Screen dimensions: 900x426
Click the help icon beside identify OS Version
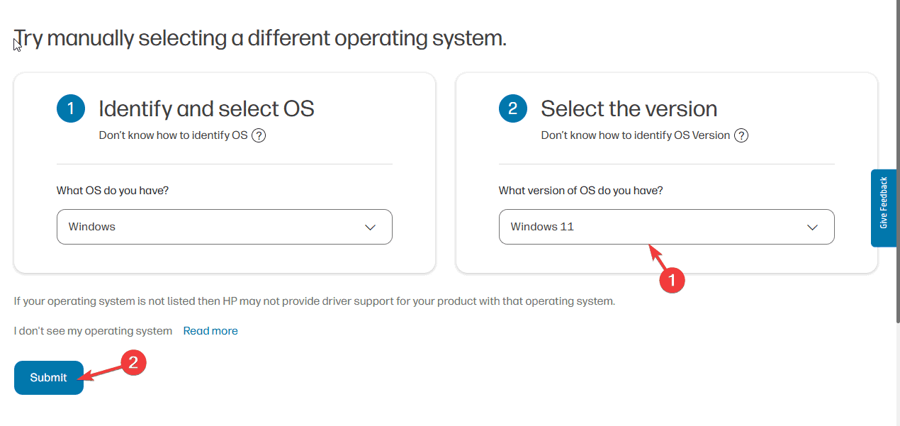pyautogui.click(x=741, y=135)
